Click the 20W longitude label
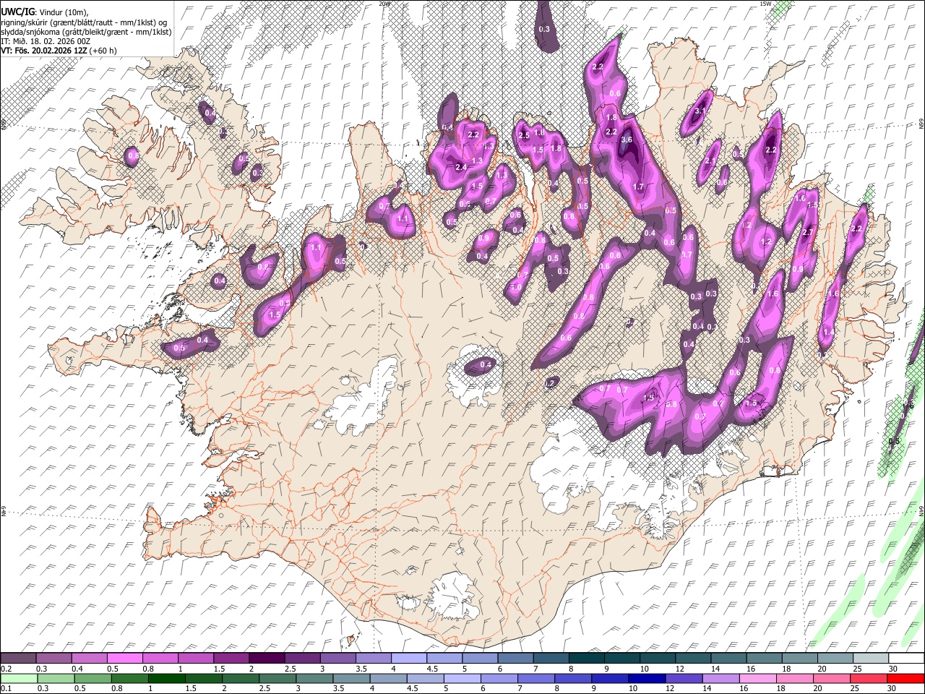 pos(384,4)
